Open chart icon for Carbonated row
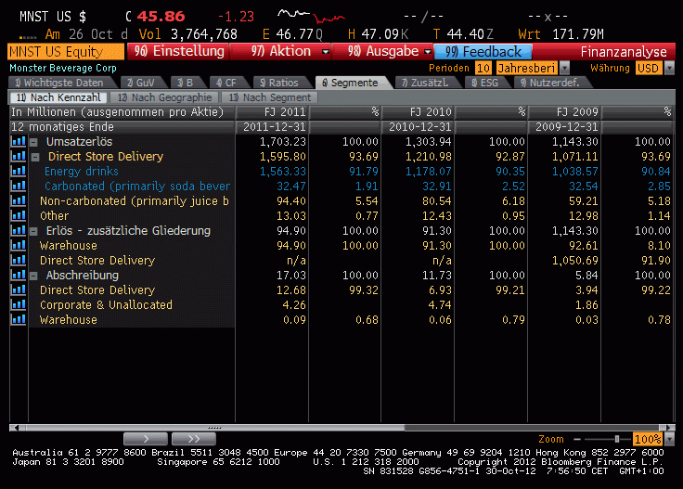This screenshot has width=683, height=489. click(x=19, y=186)
